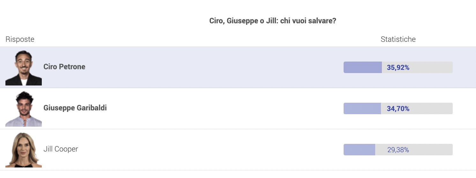Click the grey end of Giuseppe's bar
This screenshot has width=476, height=178.
point(431,108)
